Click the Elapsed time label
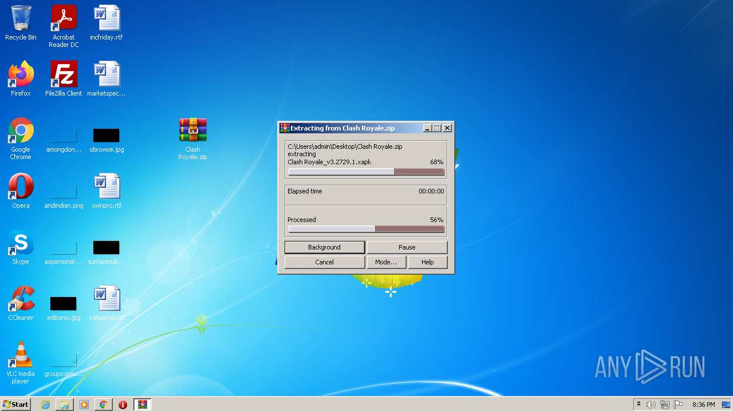Image resolution: width=733 pixels, height=412 pixels. pyautogui.click(x=305, y=191)
